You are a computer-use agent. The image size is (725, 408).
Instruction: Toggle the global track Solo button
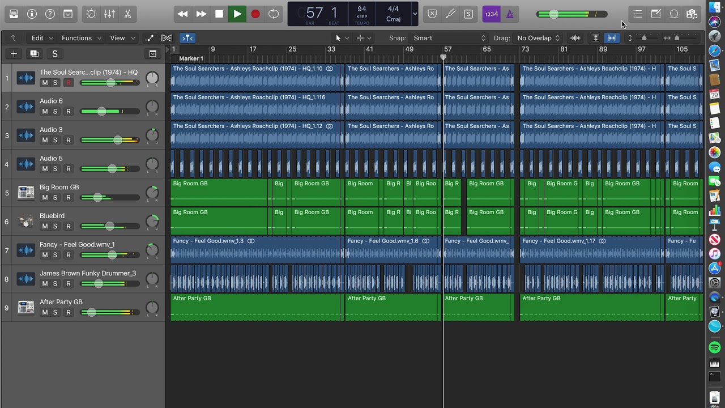tap(55, 54)
